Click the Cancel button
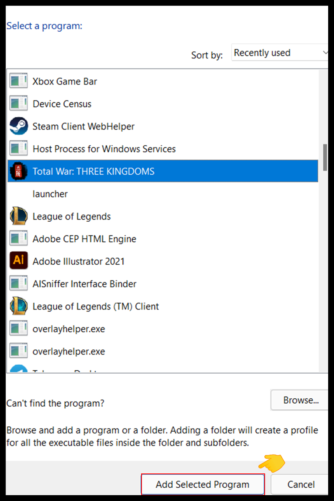The height and width of the screenshot is (501, 334). coord(301,485)
